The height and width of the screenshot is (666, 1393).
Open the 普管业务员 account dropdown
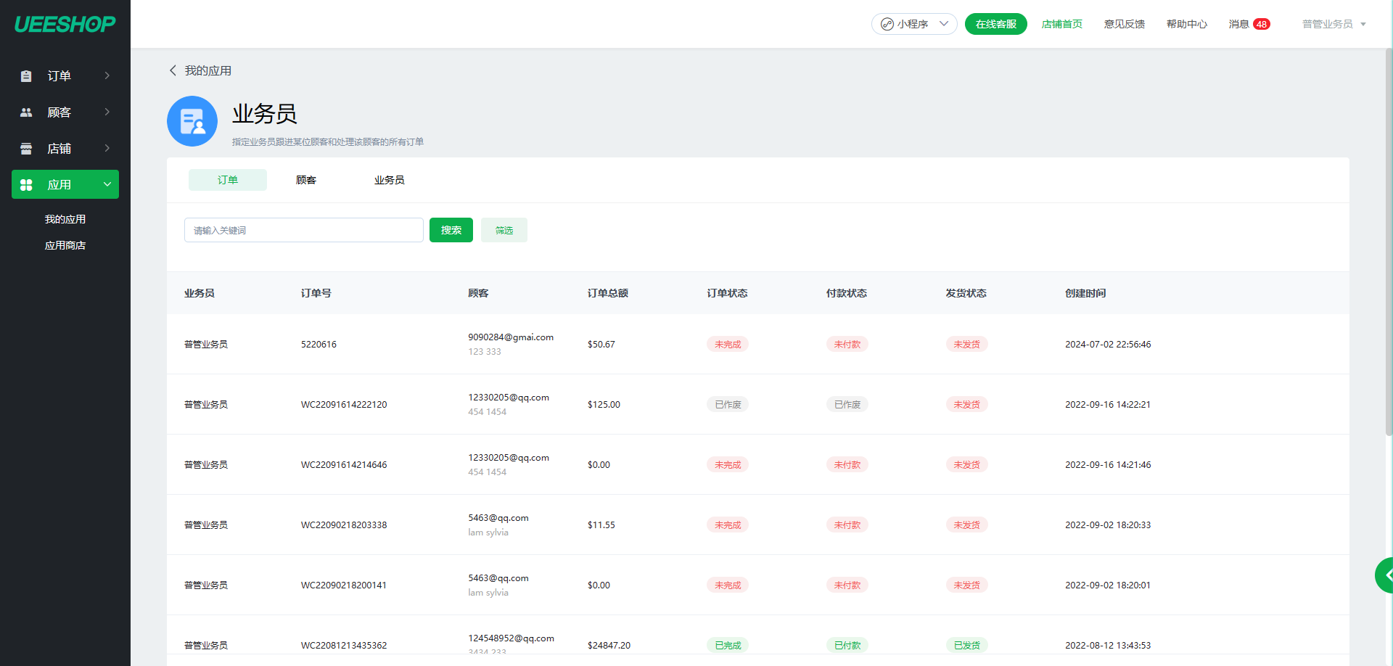pyautogui.click(x=1334, y=24)
